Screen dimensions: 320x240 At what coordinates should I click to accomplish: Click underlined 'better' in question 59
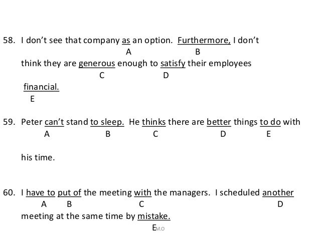point(219,122)
